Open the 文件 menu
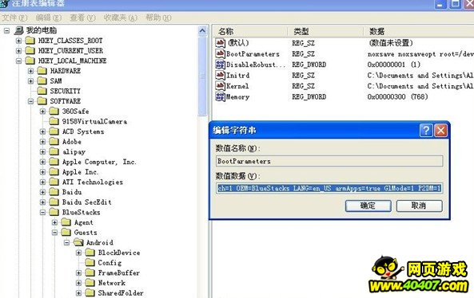 [14, 18]
